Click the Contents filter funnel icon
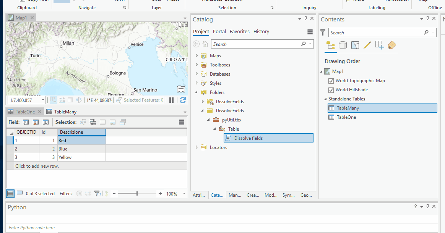The width and height of the screenshot is (445, 233). tap(323, 32)
